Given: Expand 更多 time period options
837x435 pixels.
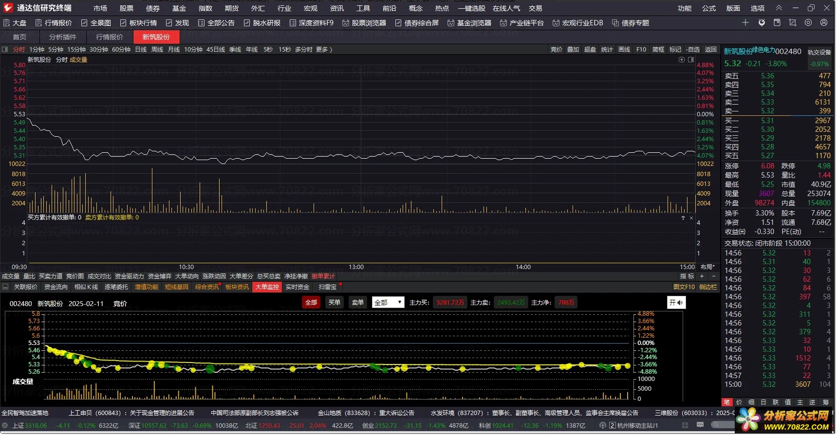Looking at the screenshot, I should (324, 50).
